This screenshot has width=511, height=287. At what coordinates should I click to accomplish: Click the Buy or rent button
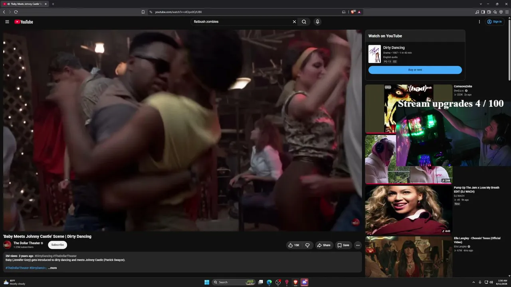click(415, 70)
